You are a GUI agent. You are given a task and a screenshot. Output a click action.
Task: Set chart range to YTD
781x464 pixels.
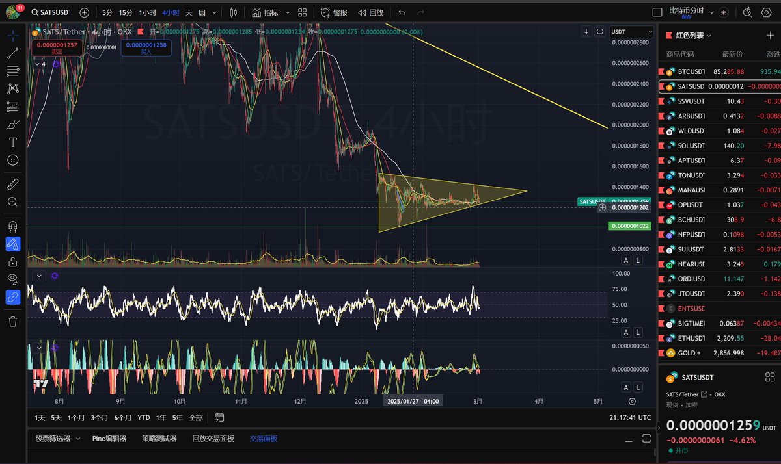[144, 417]
